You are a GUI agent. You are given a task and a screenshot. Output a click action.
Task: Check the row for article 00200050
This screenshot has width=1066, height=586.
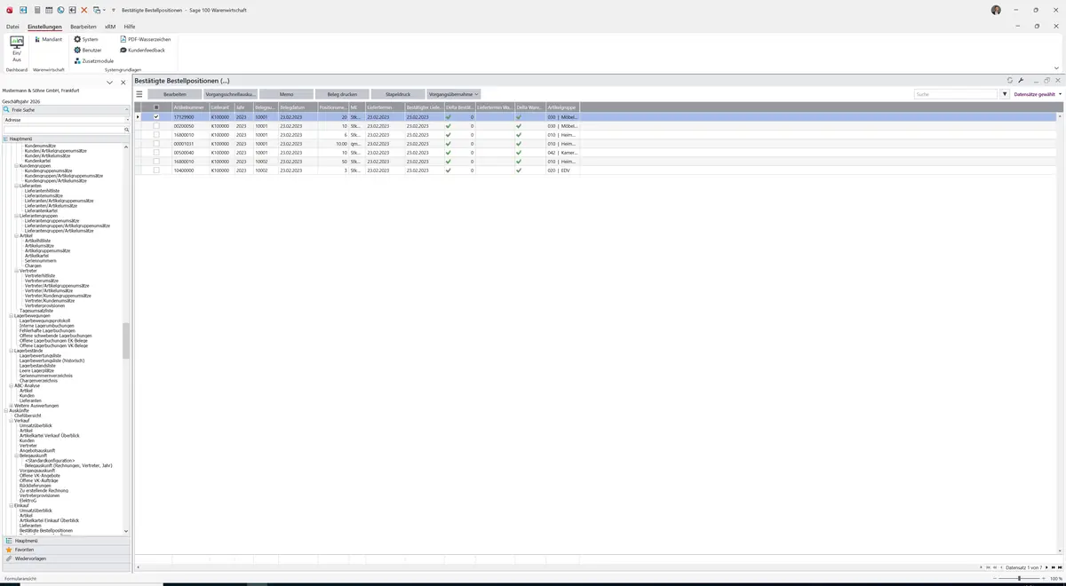(x=156, y=126)
